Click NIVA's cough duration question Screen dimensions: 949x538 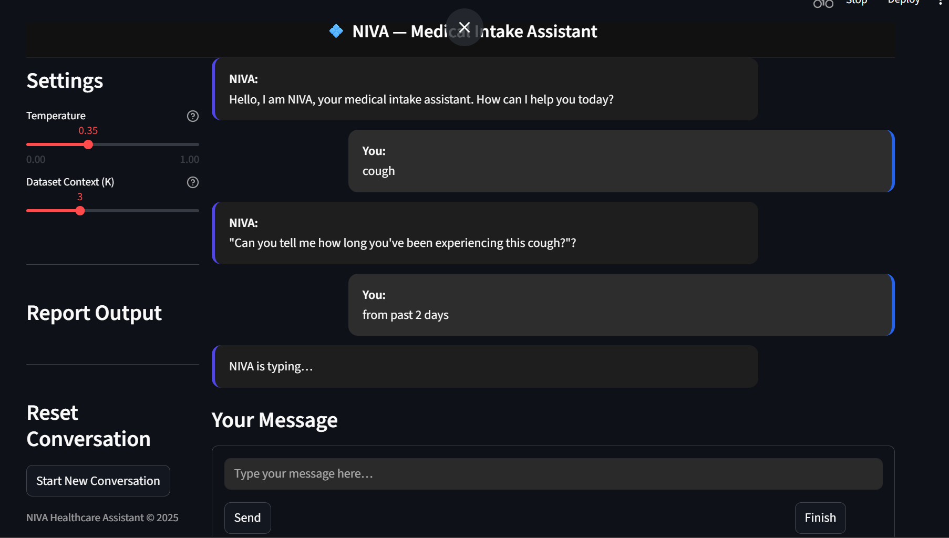point(484,233)
